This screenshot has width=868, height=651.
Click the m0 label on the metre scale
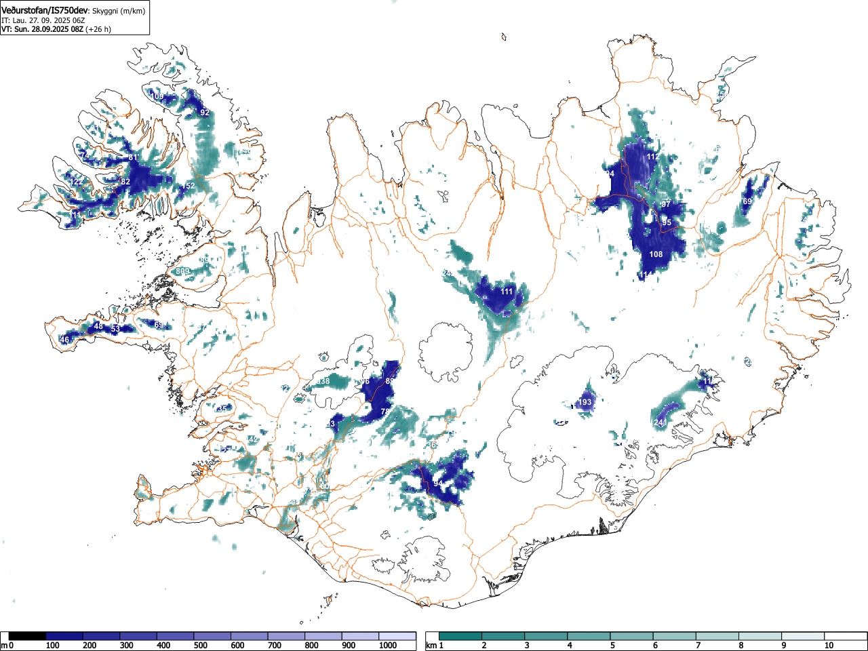[x=6, y=646]
